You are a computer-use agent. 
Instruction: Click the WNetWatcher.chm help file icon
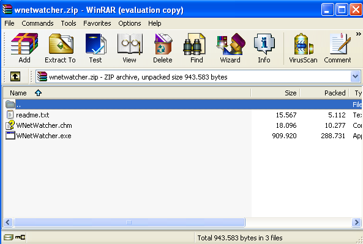10,125
